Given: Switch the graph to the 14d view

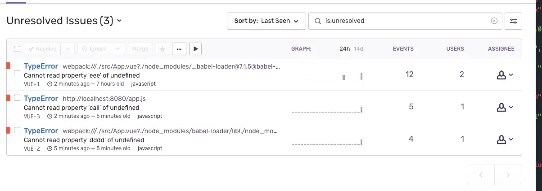Looking at the screenshot, I should [358, 49].
